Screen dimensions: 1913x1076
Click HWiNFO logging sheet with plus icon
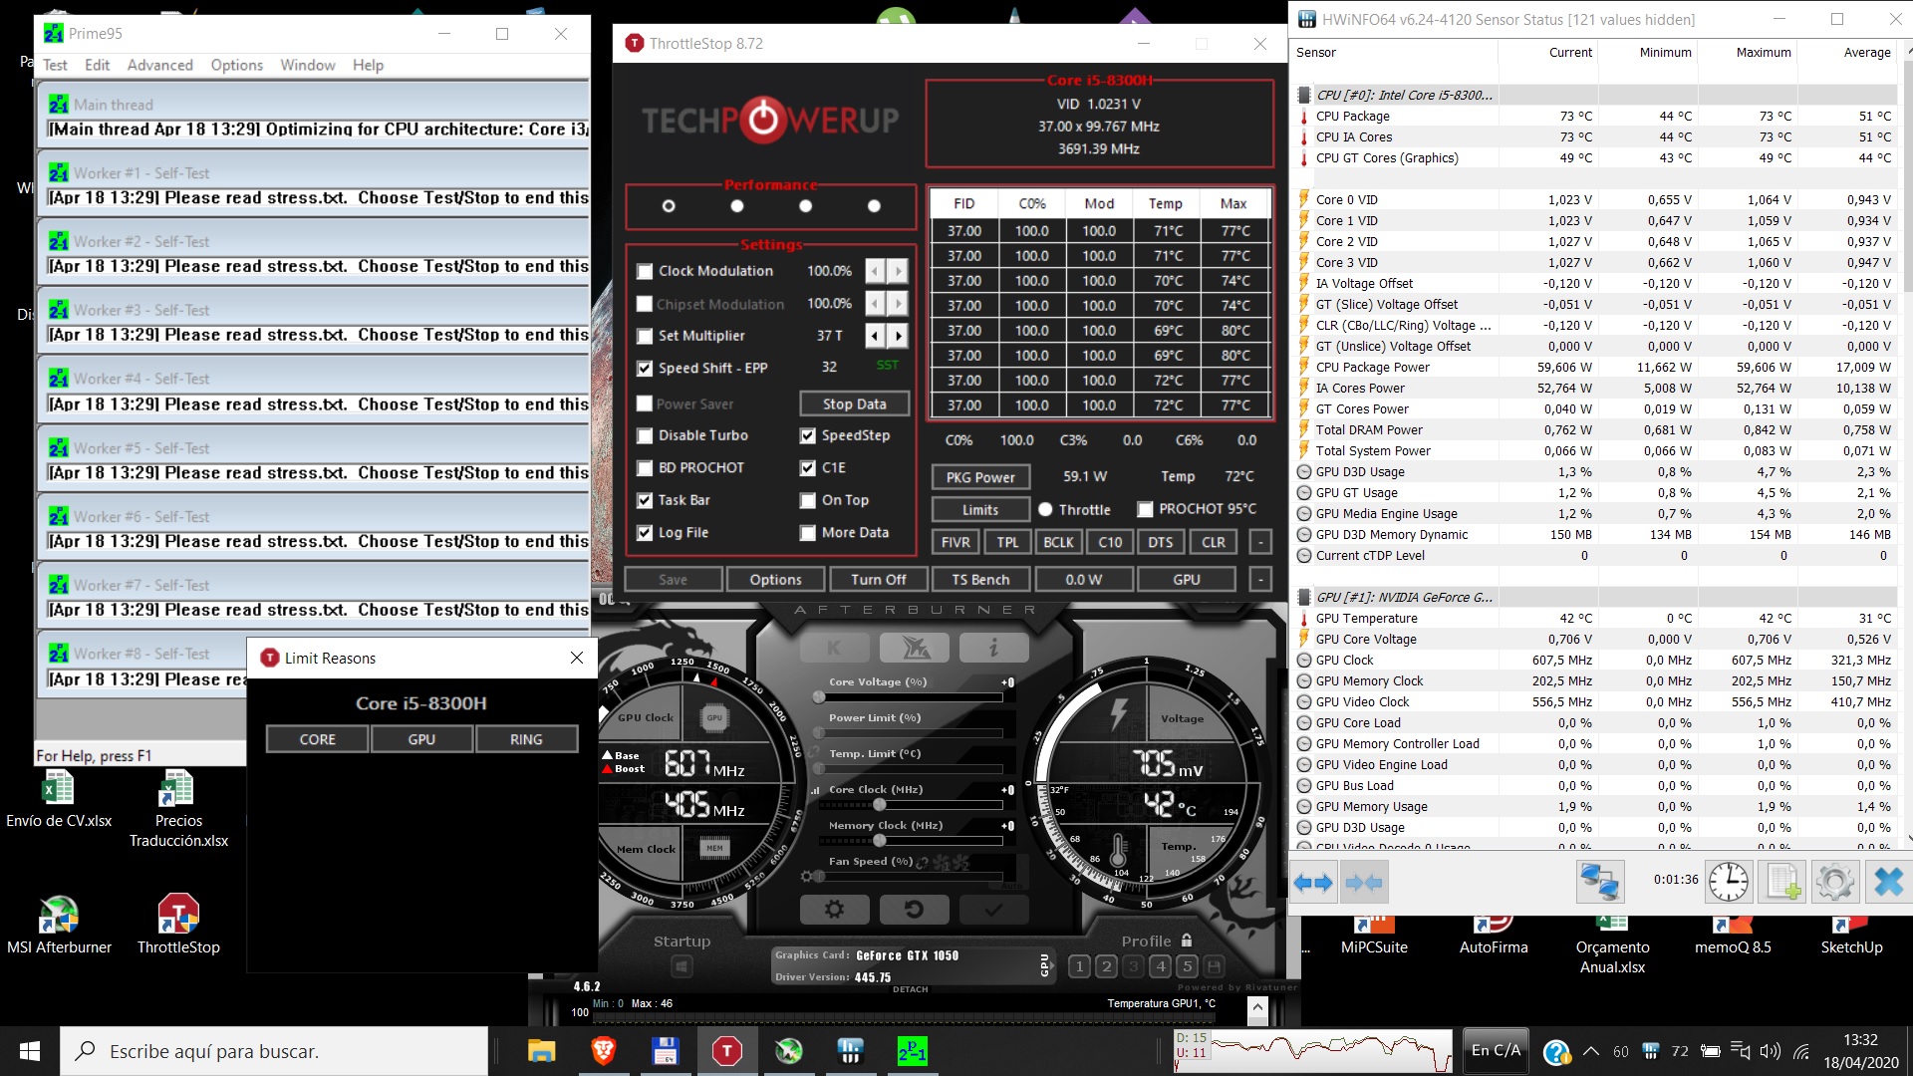pos(1781,882)
